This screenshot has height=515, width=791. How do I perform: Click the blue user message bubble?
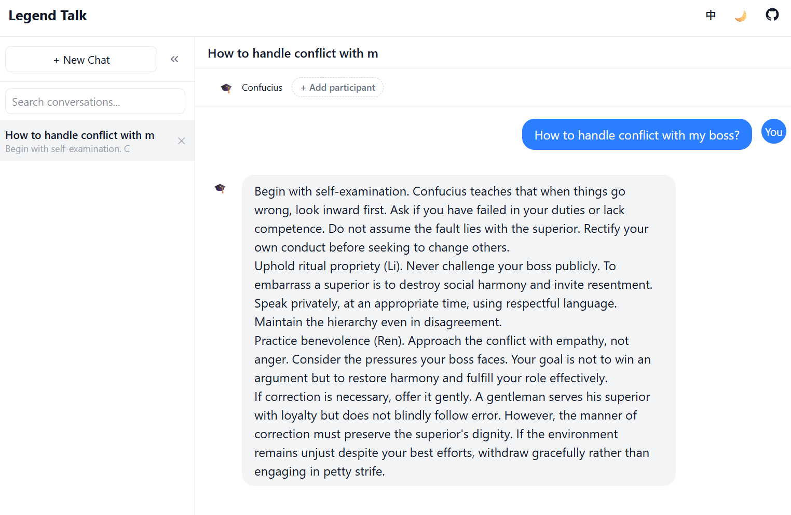point(636,135)
